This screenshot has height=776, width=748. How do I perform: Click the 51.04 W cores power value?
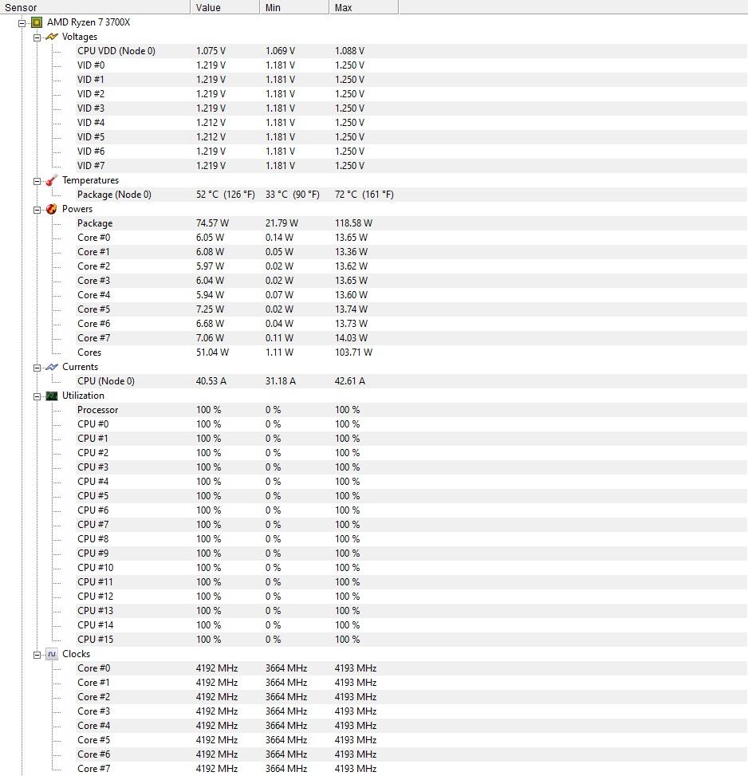[212, 353]
